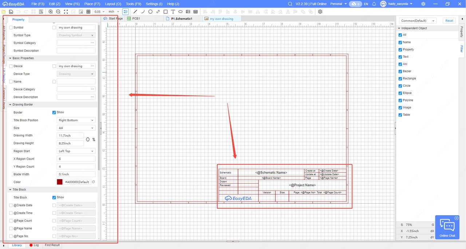Open the Title Block Position dropdown
466x249 pixels.
click(76, 120)
